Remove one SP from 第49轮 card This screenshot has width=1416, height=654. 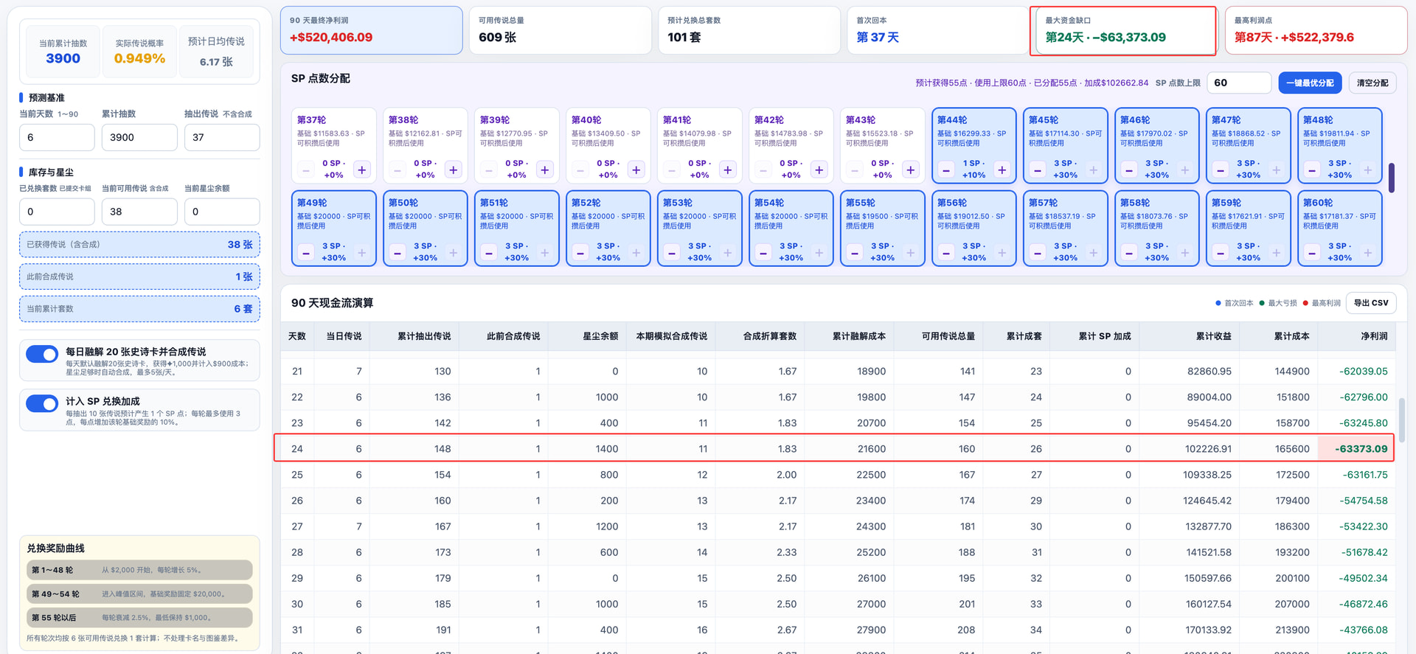pyautogui.click(x=306, y=252)
